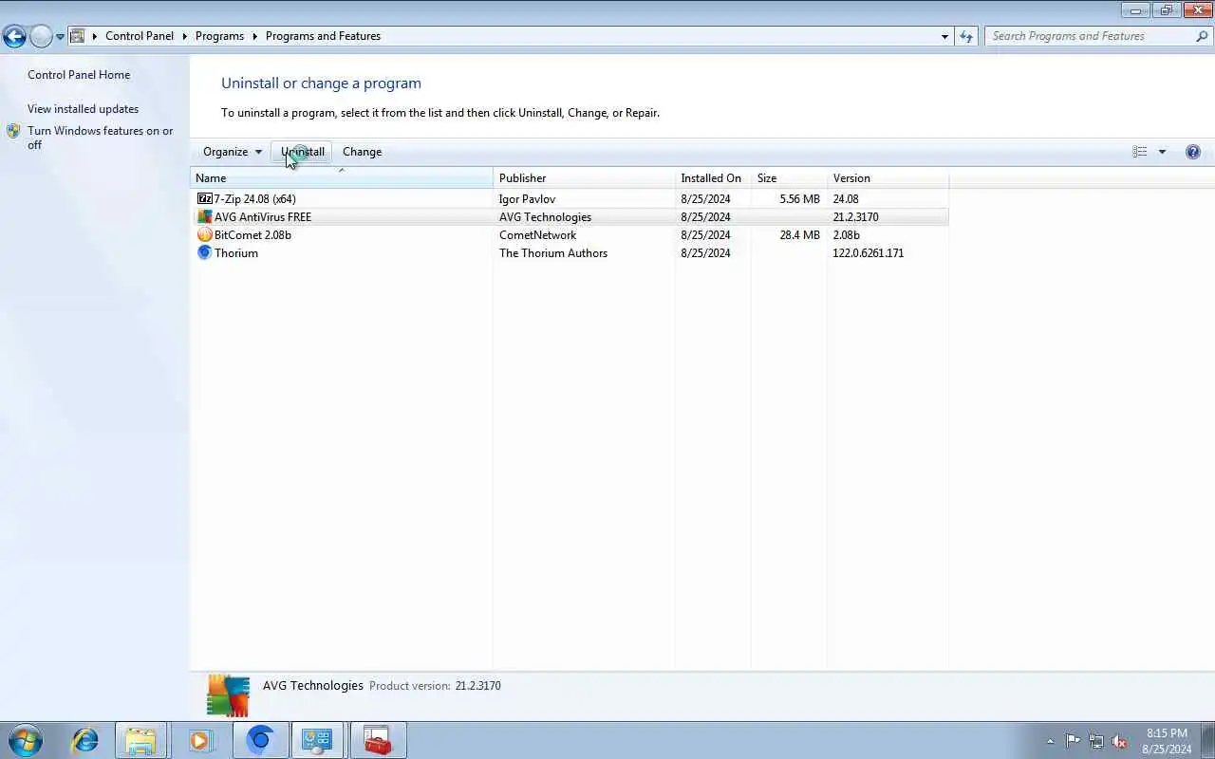This screenshot has height=759, width=1215.
Task: Click red toolbox taskbar icon
Action: (378, 740)
